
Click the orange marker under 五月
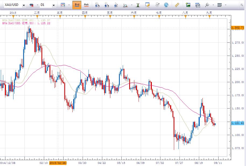110,17
